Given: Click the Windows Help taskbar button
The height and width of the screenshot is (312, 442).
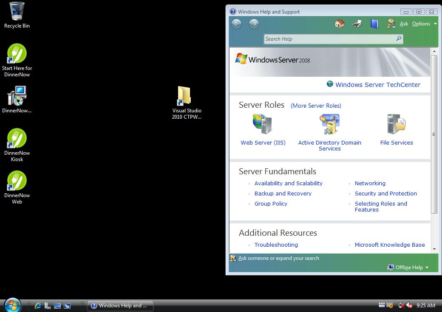Looking at the screenshot, I should pyautogui.click(x=120, y=306).
